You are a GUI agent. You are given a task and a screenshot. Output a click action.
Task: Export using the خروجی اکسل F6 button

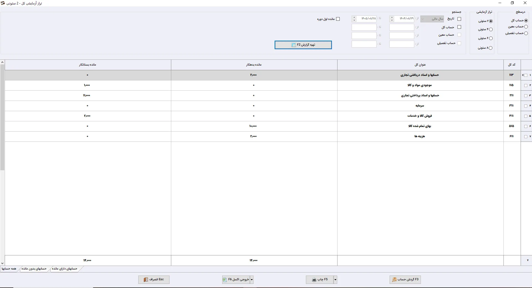236,279
